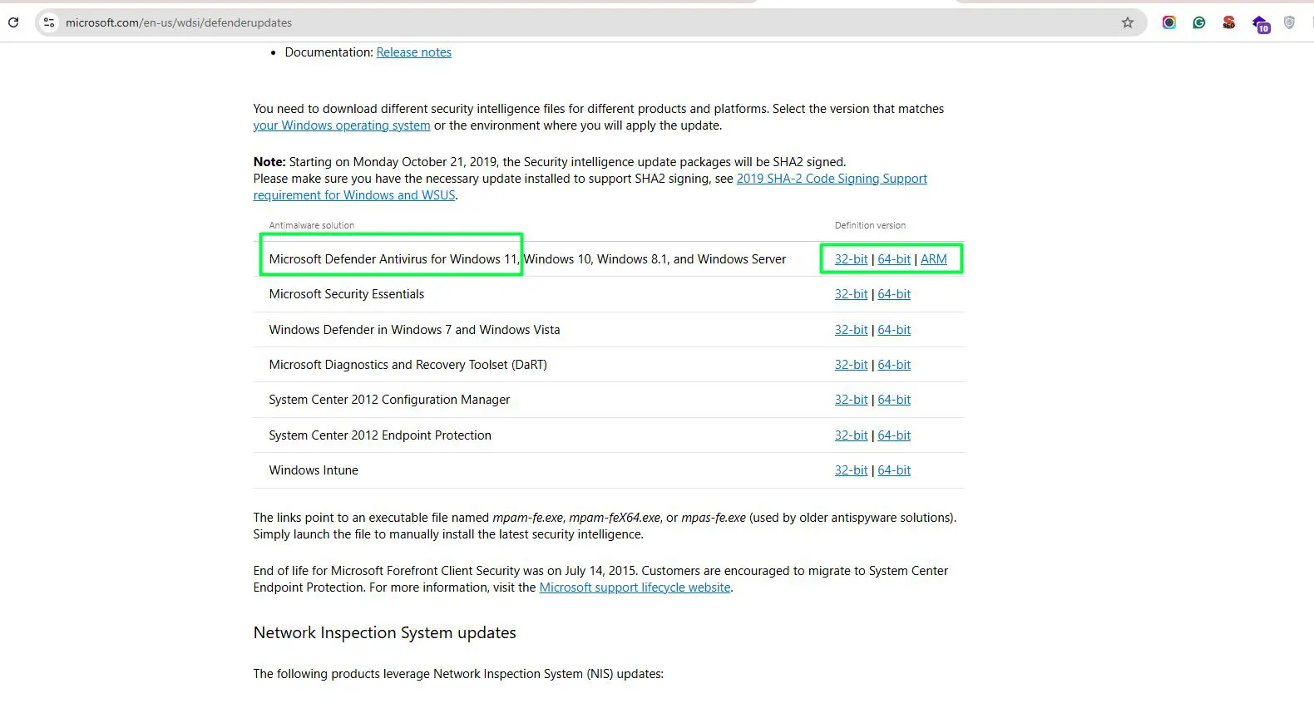Image resolution: width=1314 pixels, height=703 pixels.
Task: Download 64-bit Microsoft Defender Antivirus update
Action: 894,259
